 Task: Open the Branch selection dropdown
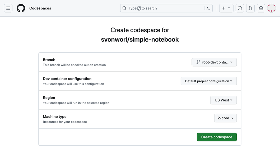click(214, 62)
